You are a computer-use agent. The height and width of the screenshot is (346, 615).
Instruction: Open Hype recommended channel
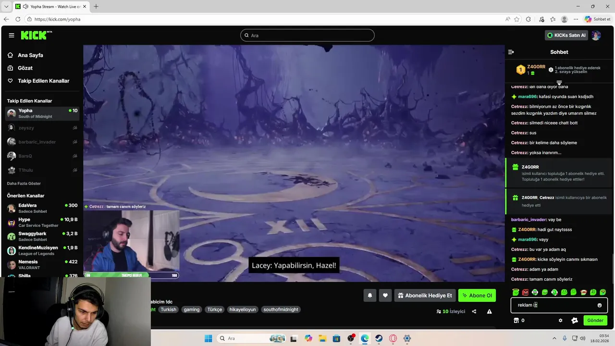pos(42,222)
